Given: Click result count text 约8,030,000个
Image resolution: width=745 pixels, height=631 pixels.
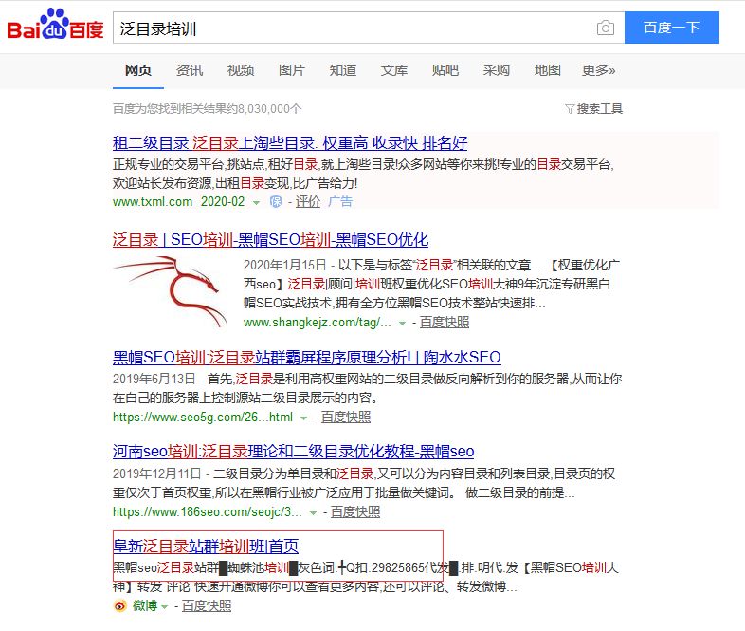Looking at the screenshot, I should click(x=264, y=109).
